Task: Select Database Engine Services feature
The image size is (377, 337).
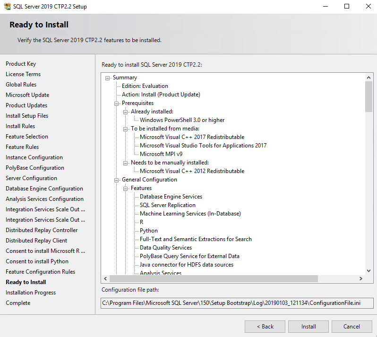Action: (x=171, y=197)
